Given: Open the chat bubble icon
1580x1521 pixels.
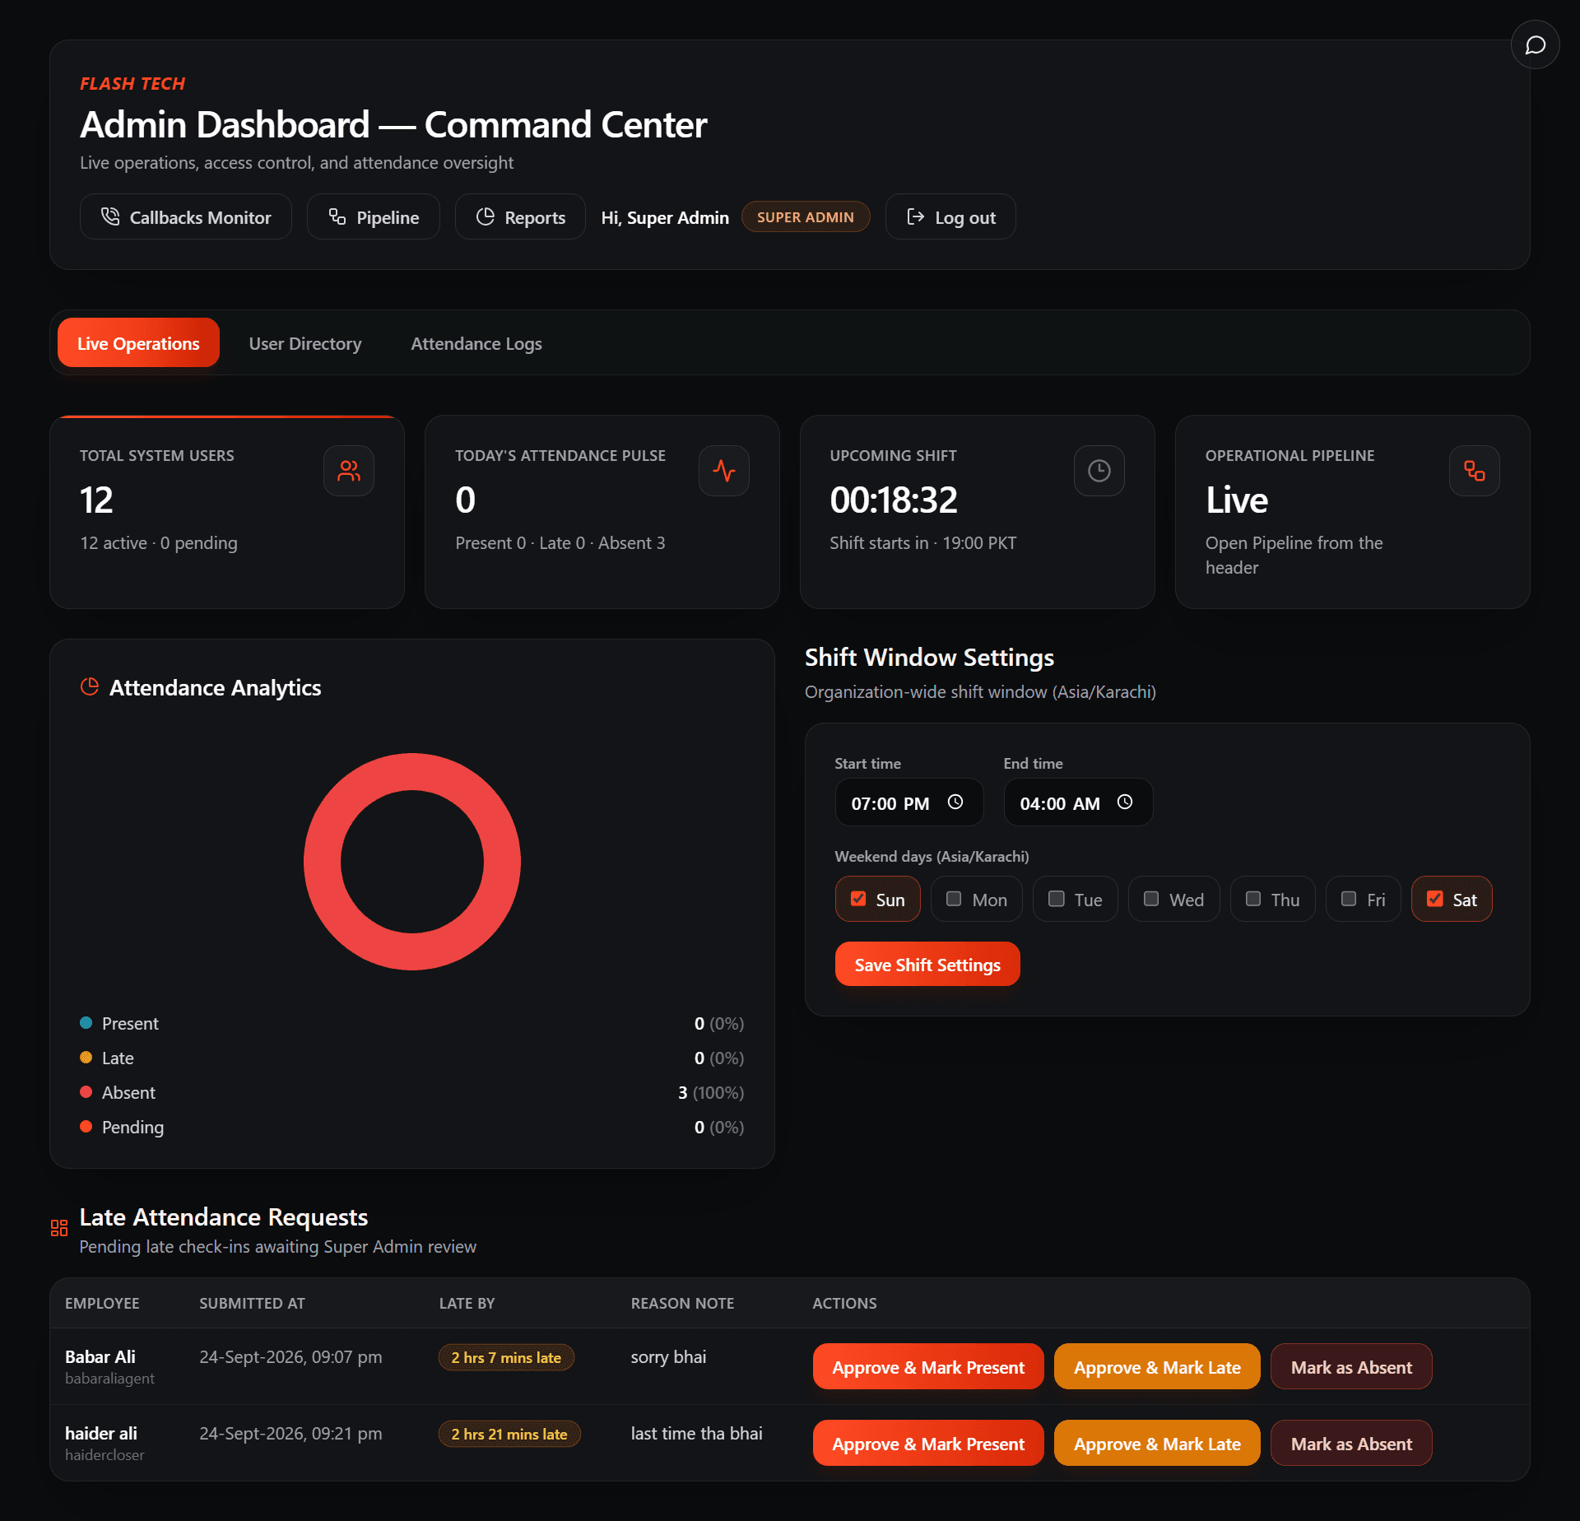Looking at the screenshot, I should [x=1535, y=45].
